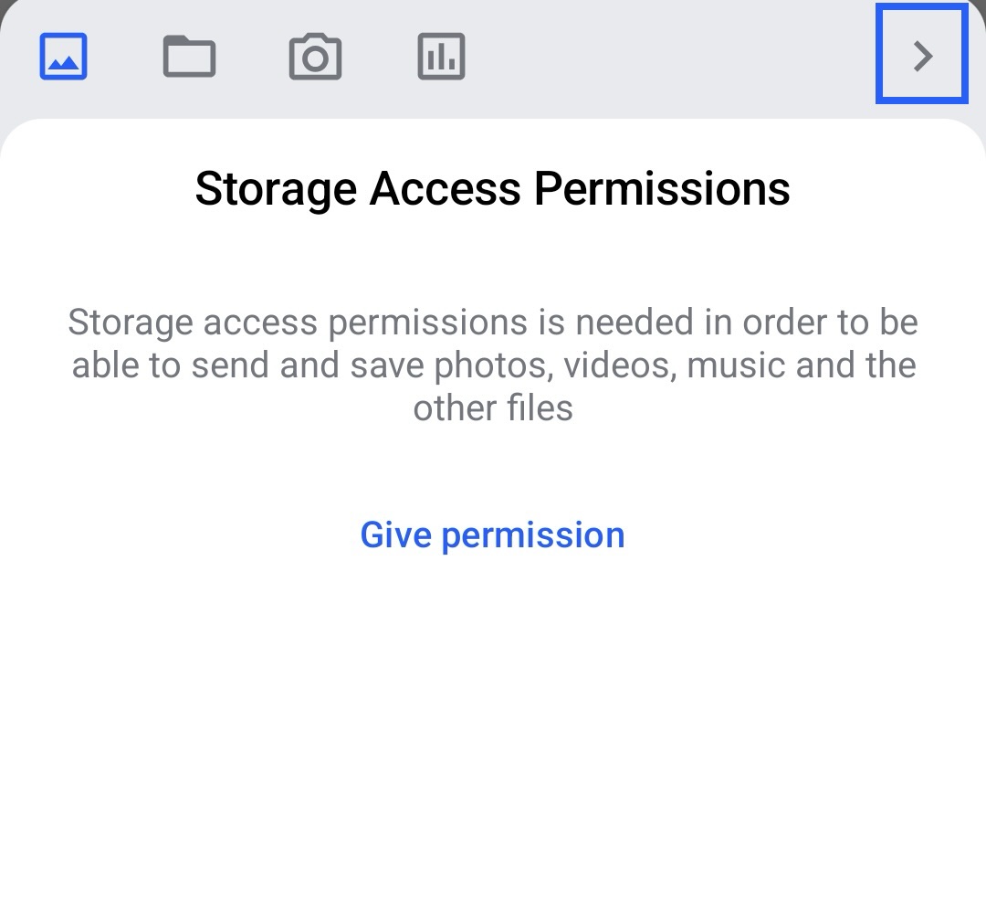Pick the gray folder icon
The image size is (986, 910).
(189, 57)
